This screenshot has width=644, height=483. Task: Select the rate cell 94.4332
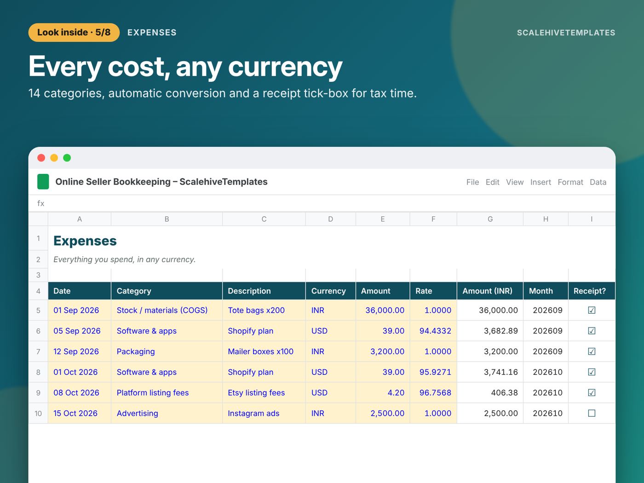433,331
